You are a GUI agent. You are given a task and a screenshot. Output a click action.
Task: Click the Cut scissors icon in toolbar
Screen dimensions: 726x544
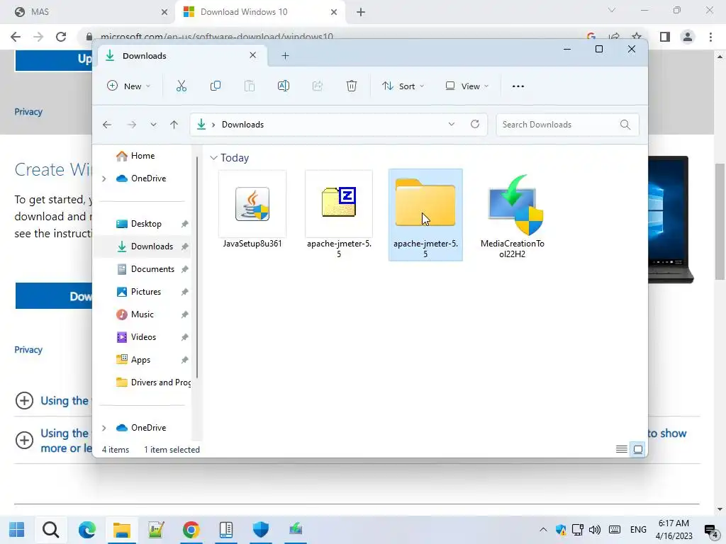(181, 86)
